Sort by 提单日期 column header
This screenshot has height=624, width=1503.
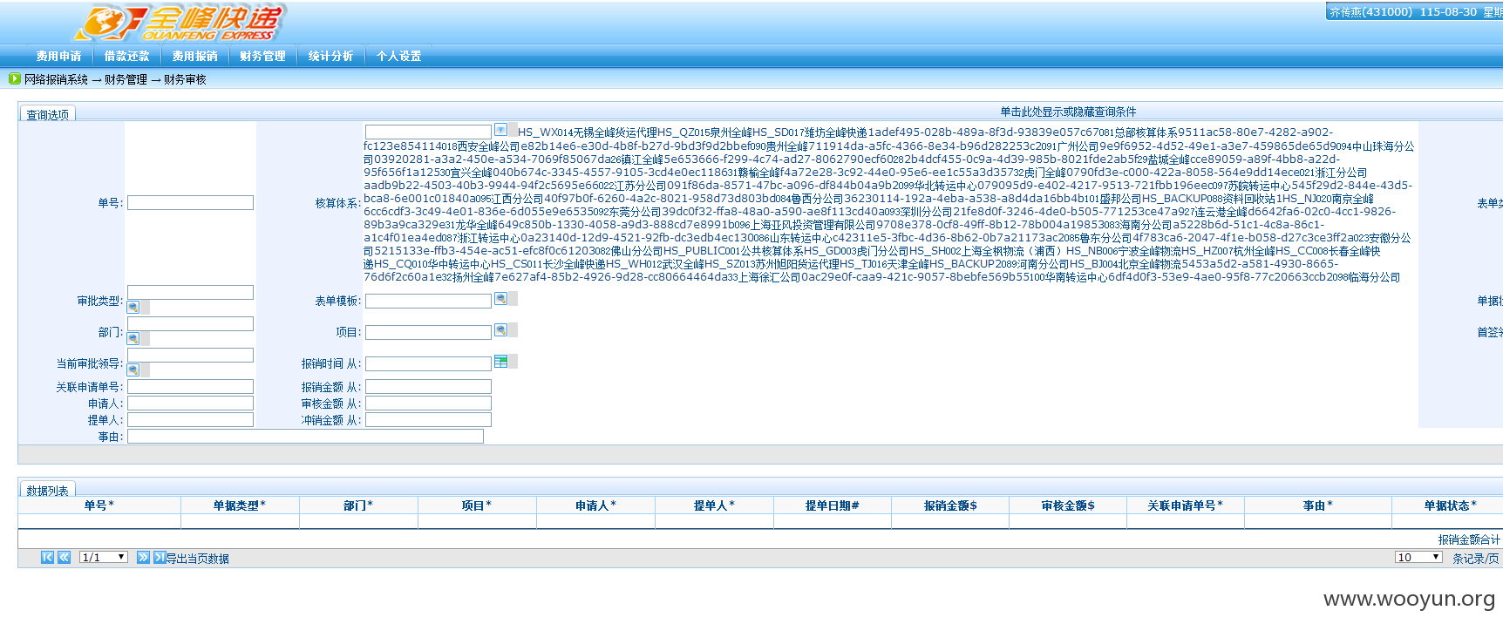pos(833,505)
